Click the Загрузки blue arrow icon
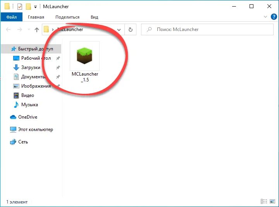Image resolution: width=279 pixels, height=207 pixels. click(16, 67)
